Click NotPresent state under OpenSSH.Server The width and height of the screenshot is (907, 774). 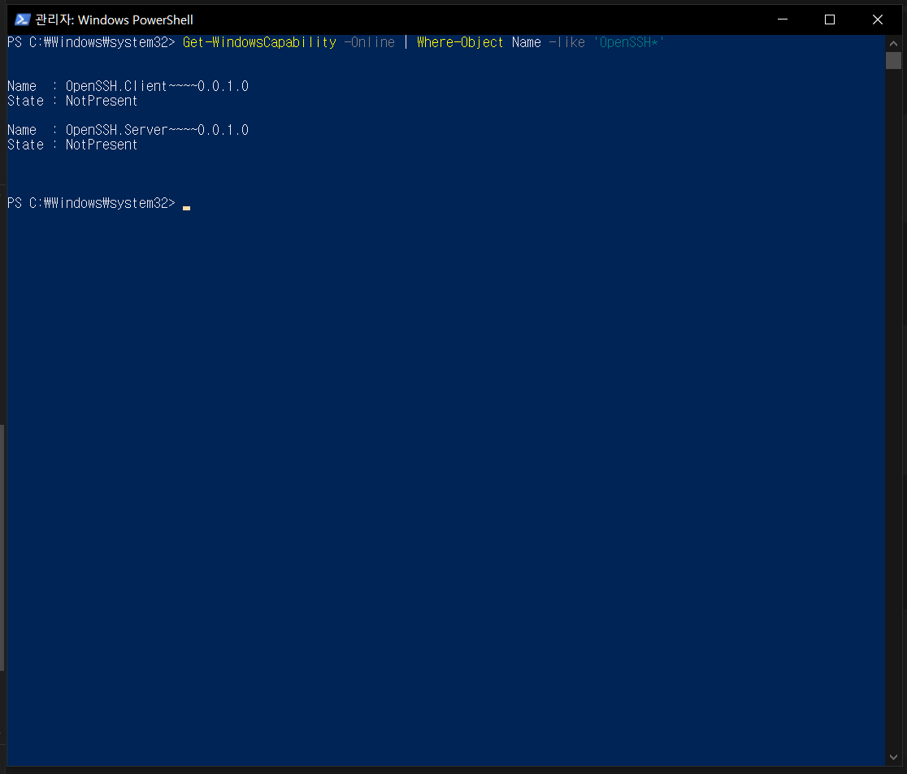point(102,145)
